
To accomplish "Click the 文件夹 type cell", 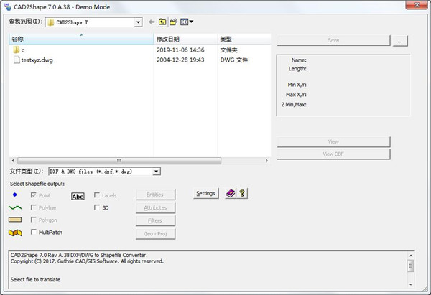I will pyautogui.click(x=228, y=50).
